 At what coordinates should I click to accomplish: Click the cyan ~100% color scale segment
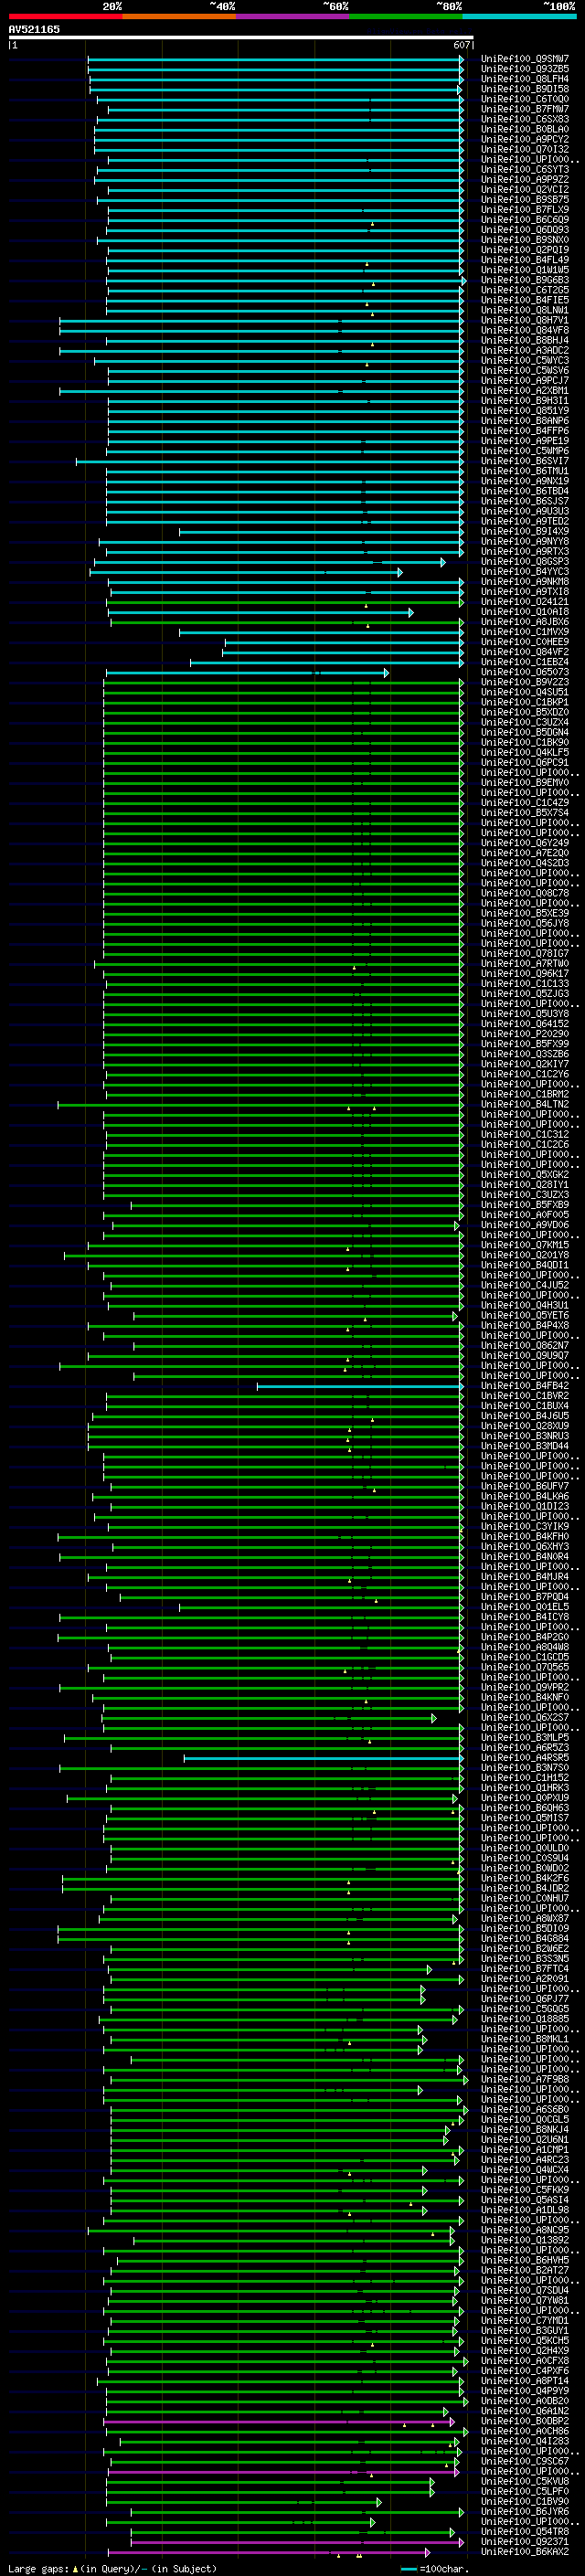[x=519, y=16]
